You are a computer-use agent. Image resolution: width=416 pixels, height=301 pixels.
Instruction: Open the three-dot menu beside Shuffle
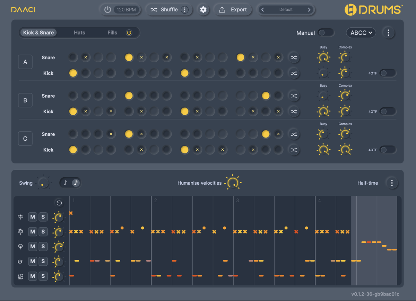click(x=185, y=10)
